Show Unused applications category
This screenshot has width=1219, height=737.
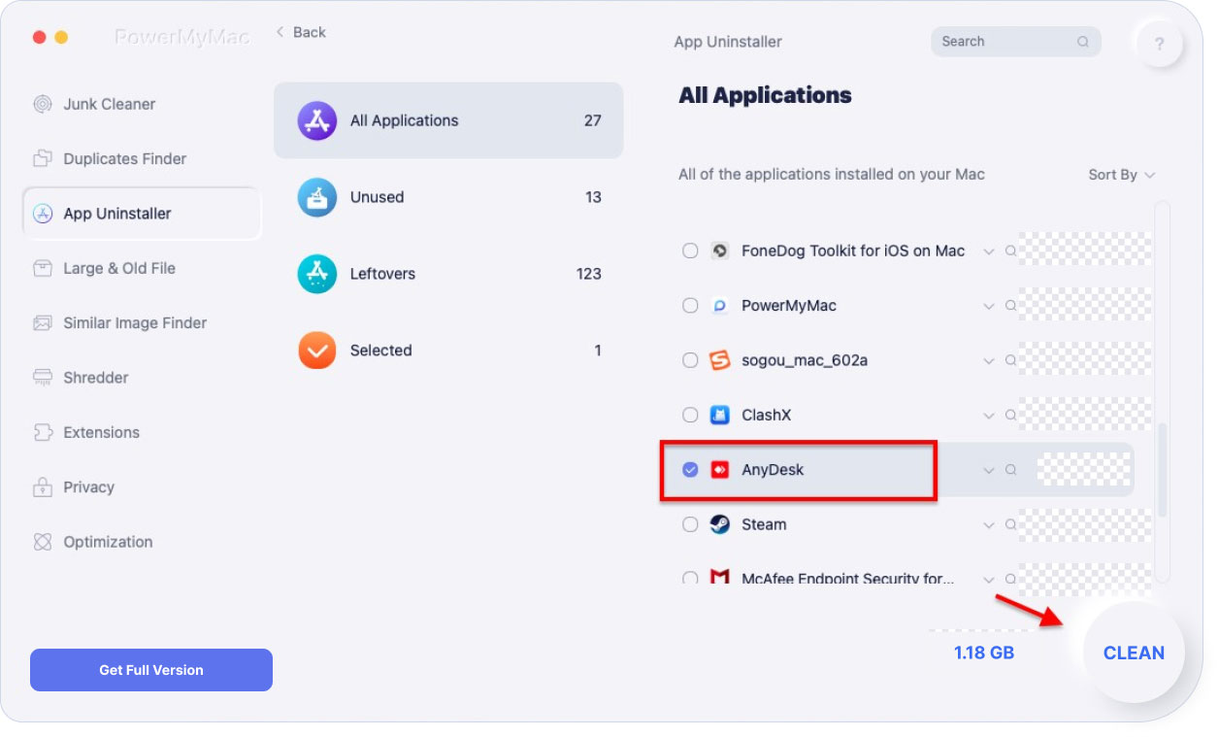448,197
